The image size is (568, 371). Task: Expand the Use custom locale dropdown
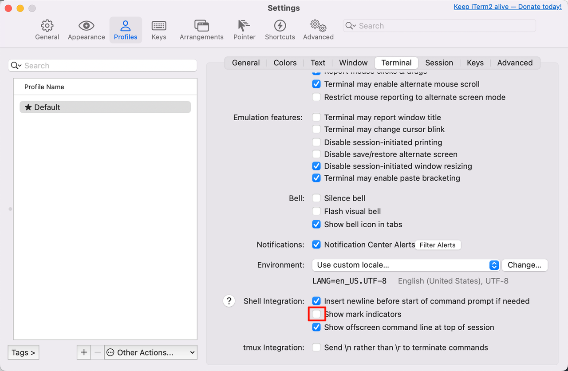[406, 265]
